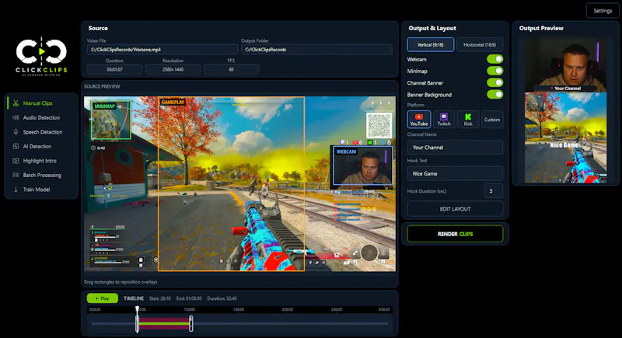Click the Duration value 03:01:07
Viewport: 622px width, 338px height.
(x=114, y=69)
